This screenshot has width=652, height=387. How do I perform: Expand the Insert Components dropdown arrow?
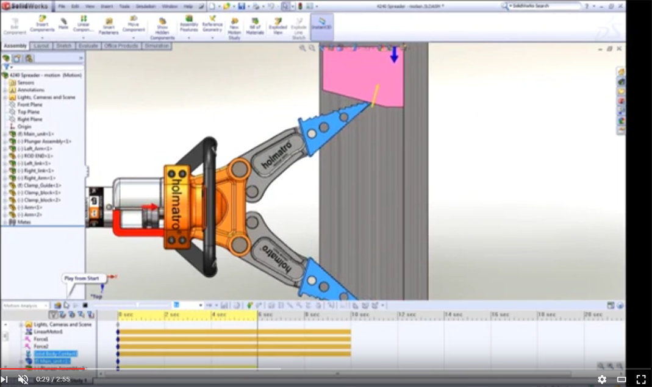coord(42,38)
